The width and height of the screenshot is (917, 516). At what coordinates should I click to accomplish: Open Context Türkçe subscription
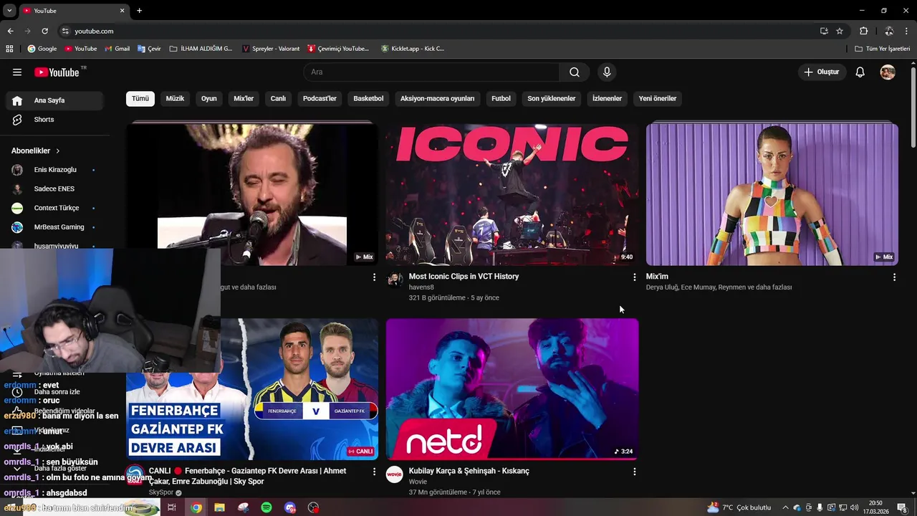54,208
